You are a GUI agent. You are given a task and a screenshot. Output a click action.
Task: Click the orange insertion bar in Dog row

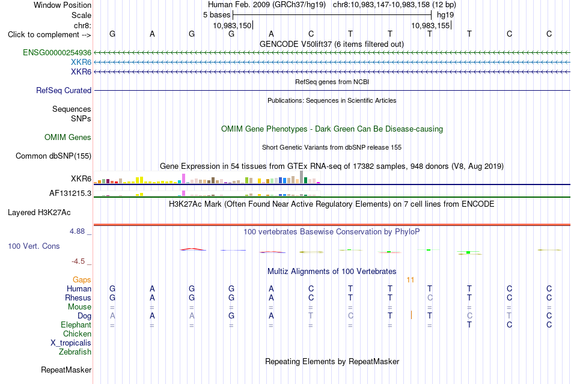pyautogui.click(x=411, y=315)
